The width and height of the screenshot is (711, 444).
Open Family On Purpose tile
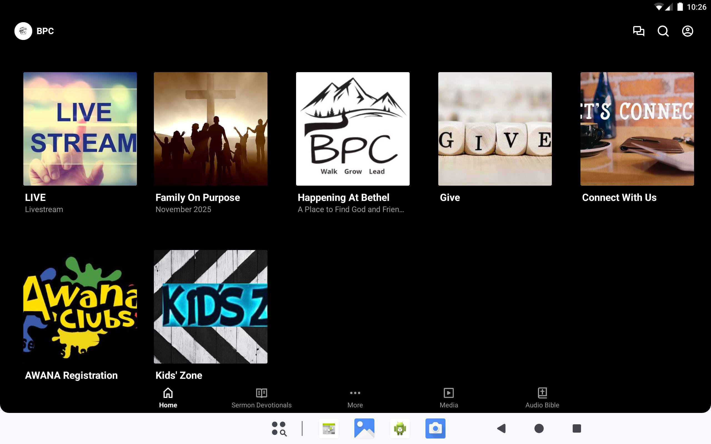coord(210,128)
